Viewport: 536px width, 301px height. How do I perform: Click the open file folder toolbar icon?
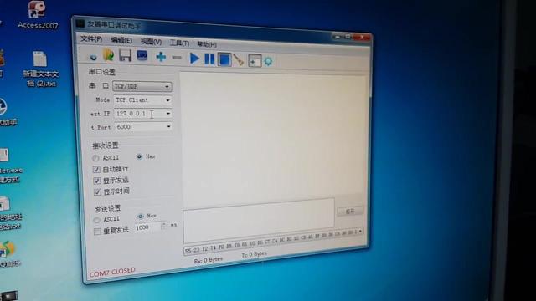point(109,55)
